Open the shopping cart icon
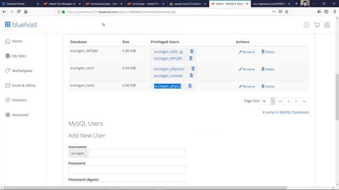The height and width of the screenshot is (190, 339). (x=317, y=25)
